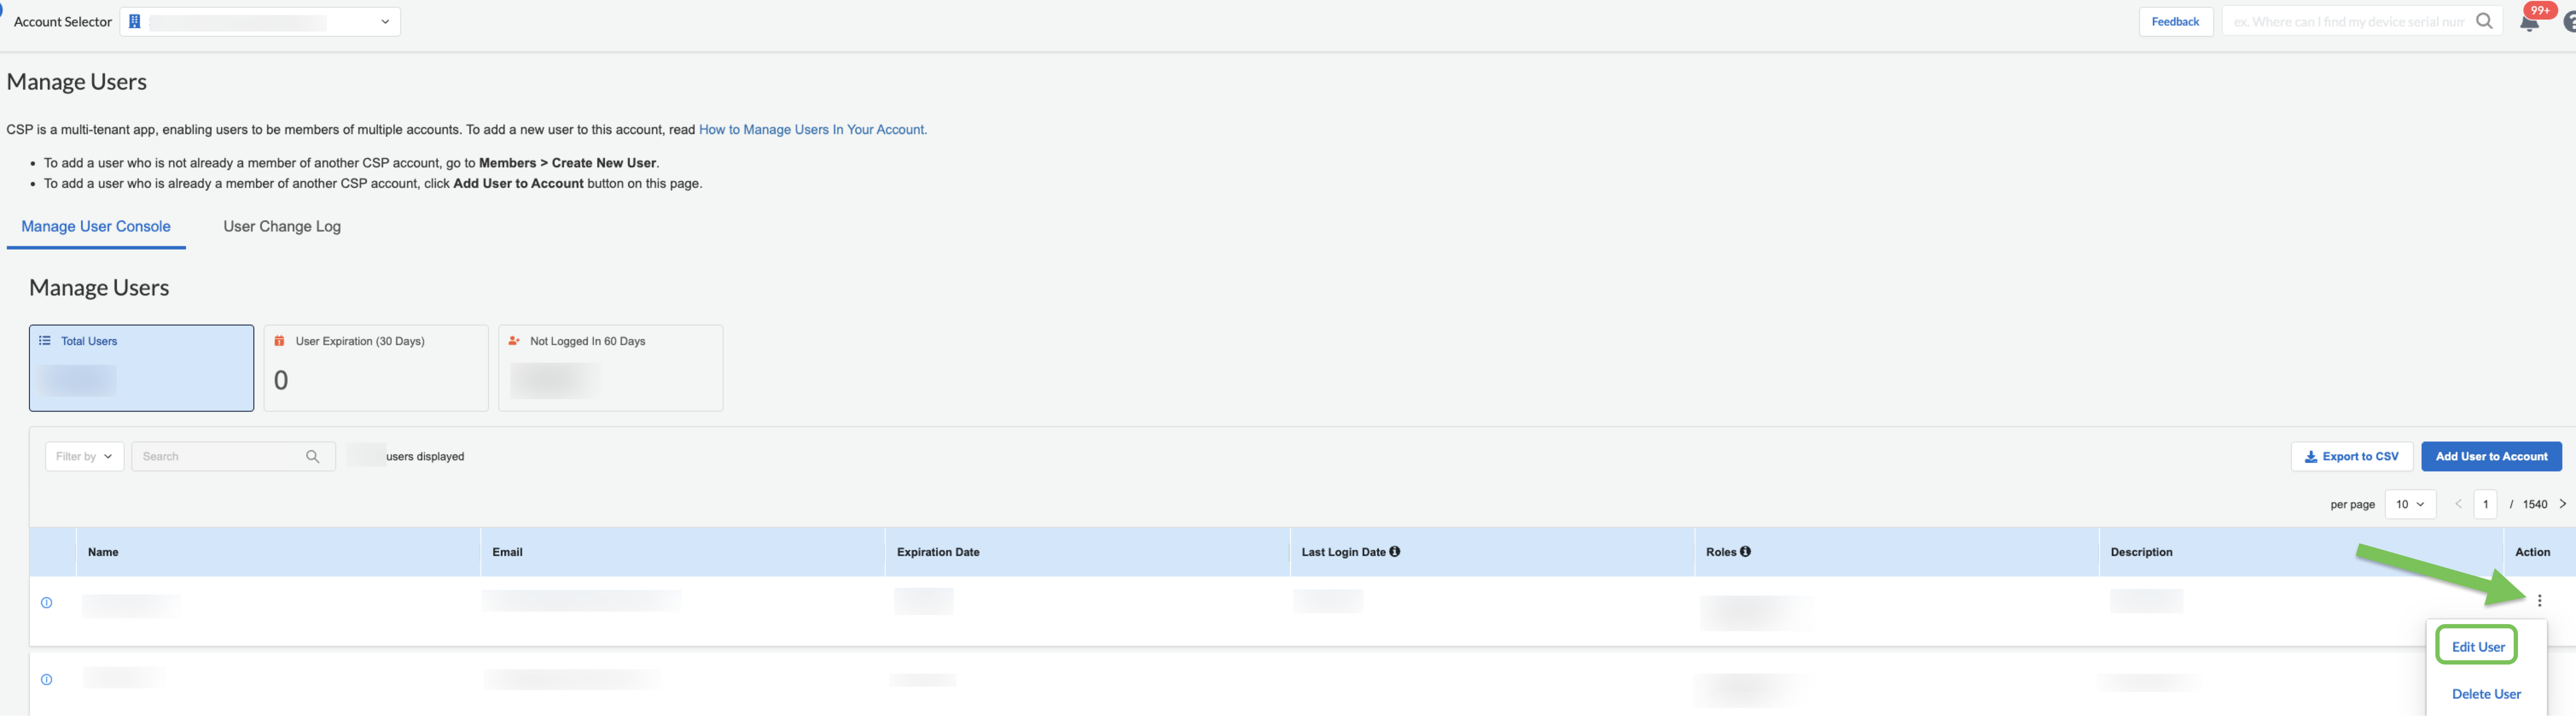Choose Edit User from the action menu
This screenshot has width=2576, height=720.
[2478, 647]
